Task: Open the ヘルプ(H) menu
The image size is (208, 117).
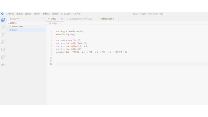Action: 77,14
